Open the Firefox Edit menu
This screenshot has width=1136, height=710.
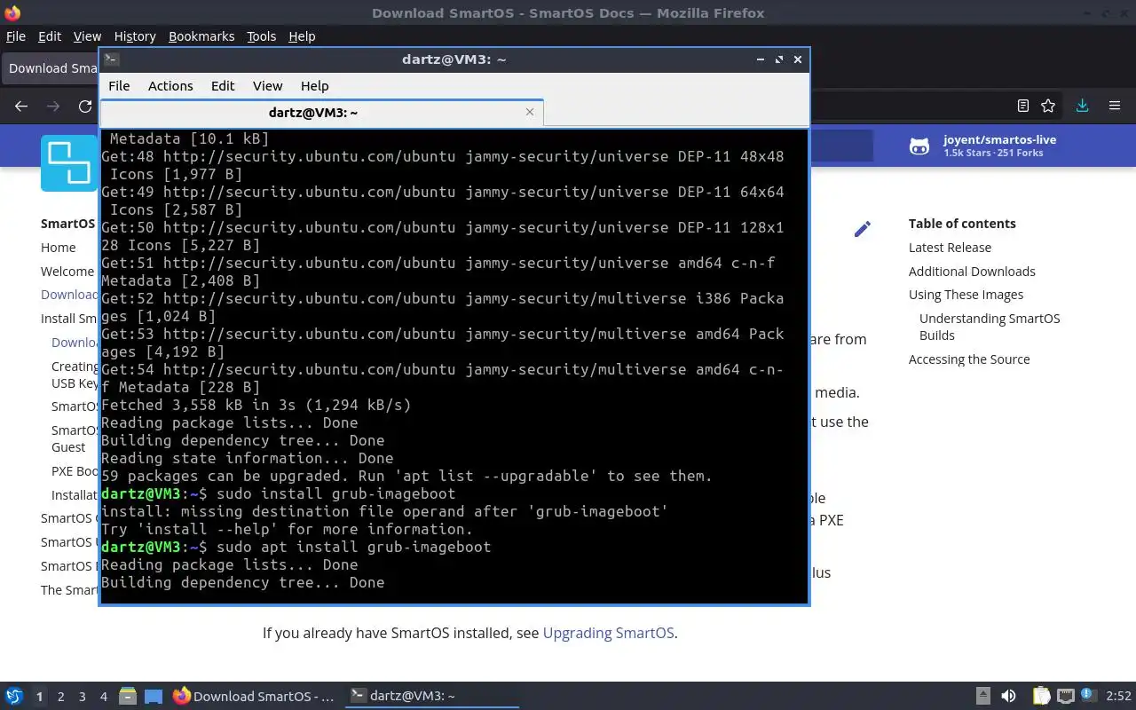[50, 36]
